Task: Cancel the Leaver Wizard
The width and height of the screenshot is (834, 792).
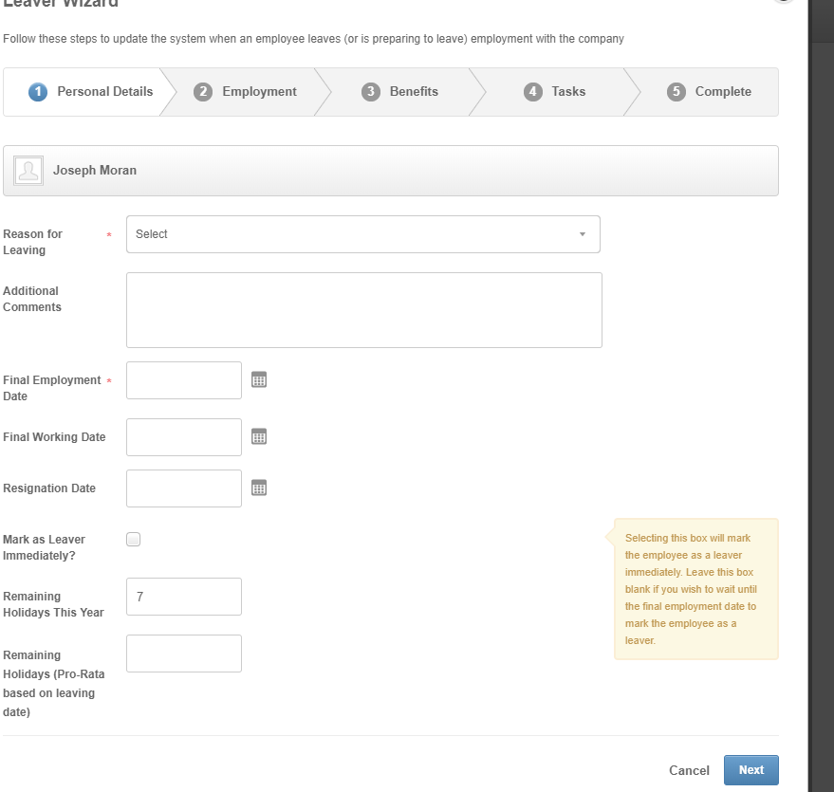Action: point(689,770)
